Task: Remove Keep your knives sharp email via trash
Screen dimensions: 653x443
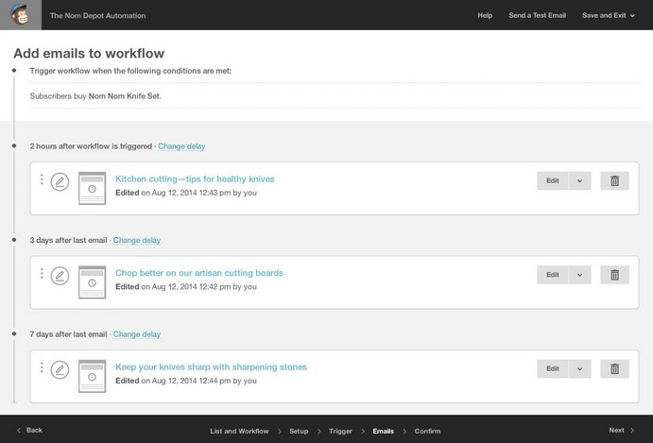Action: click(x=614, y=368)
